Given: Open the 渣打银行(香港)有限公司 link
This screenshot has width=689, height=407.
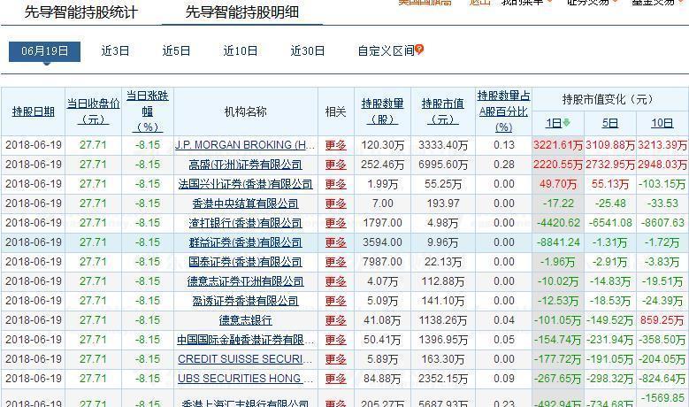Looking at the screenshot, I should point(245,223).
